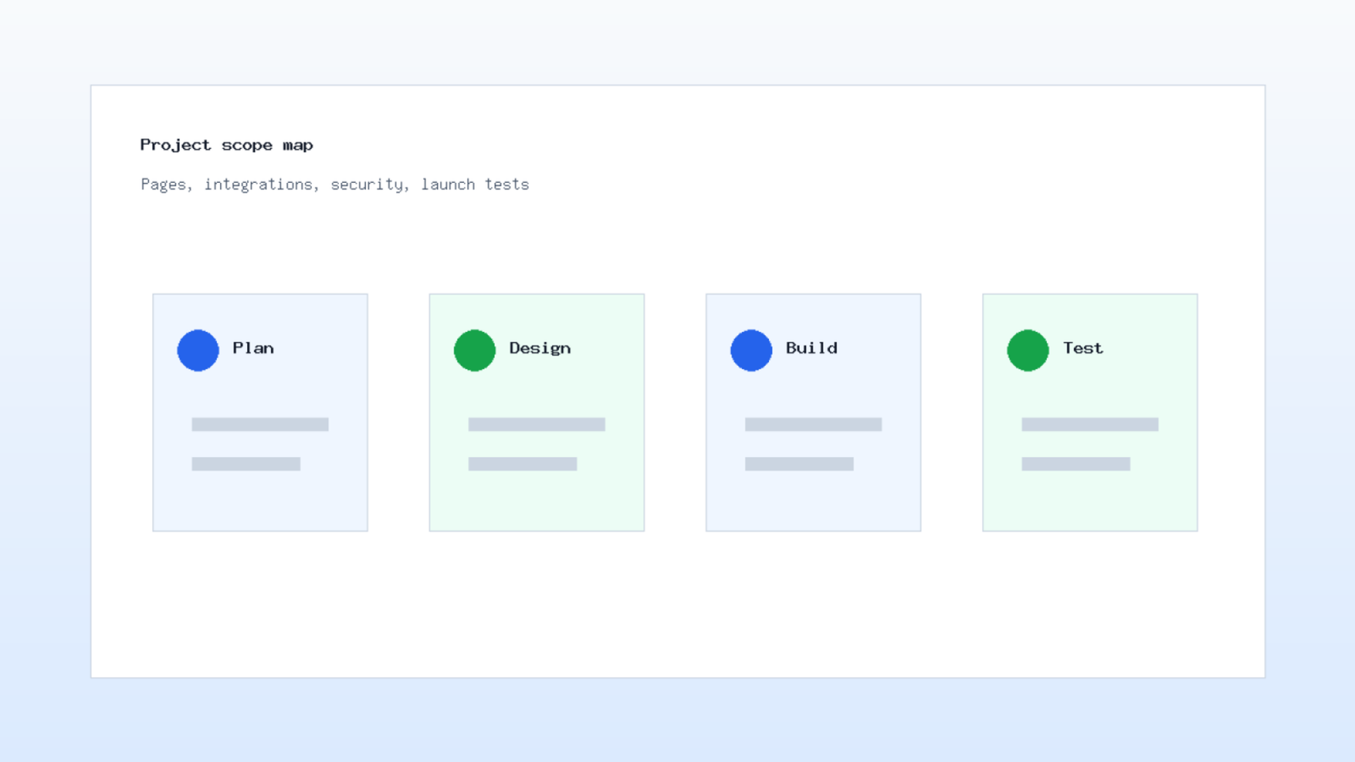The image size is (1355, 762).
Task: Click the blue circle icon beside Plan
Action: [x=198, y=351]
